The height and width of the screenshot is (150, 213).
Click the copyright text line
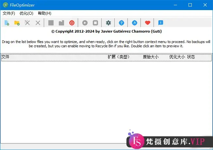tap(106, 31)
